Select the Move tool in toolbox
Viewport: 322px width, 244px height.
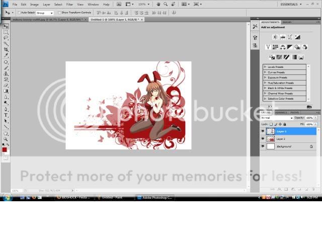[6, 26]
